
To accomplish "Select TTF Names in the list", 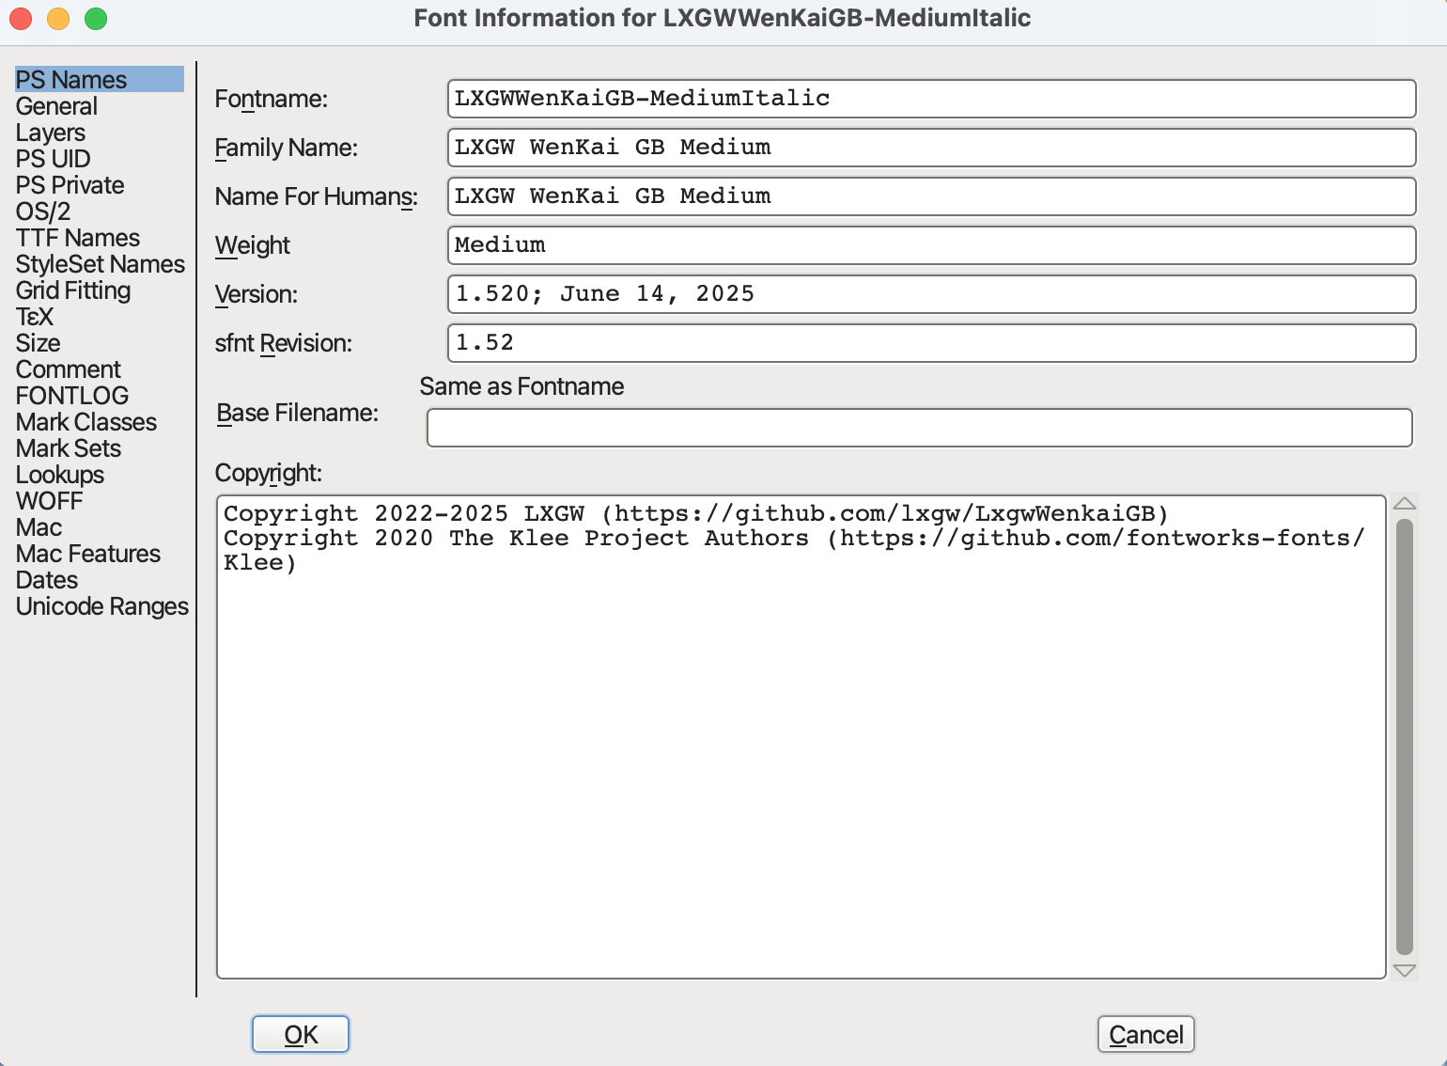I will (x=78, y=238).
